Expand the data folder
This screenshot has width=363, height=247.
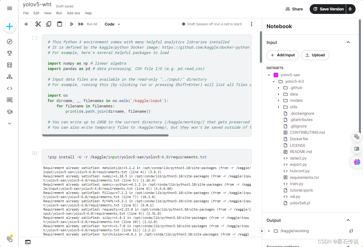coord(279,94)
